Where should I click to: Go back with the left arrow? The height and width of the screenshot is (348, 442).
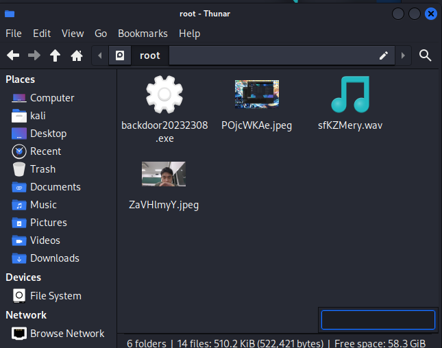coord(13,55)
